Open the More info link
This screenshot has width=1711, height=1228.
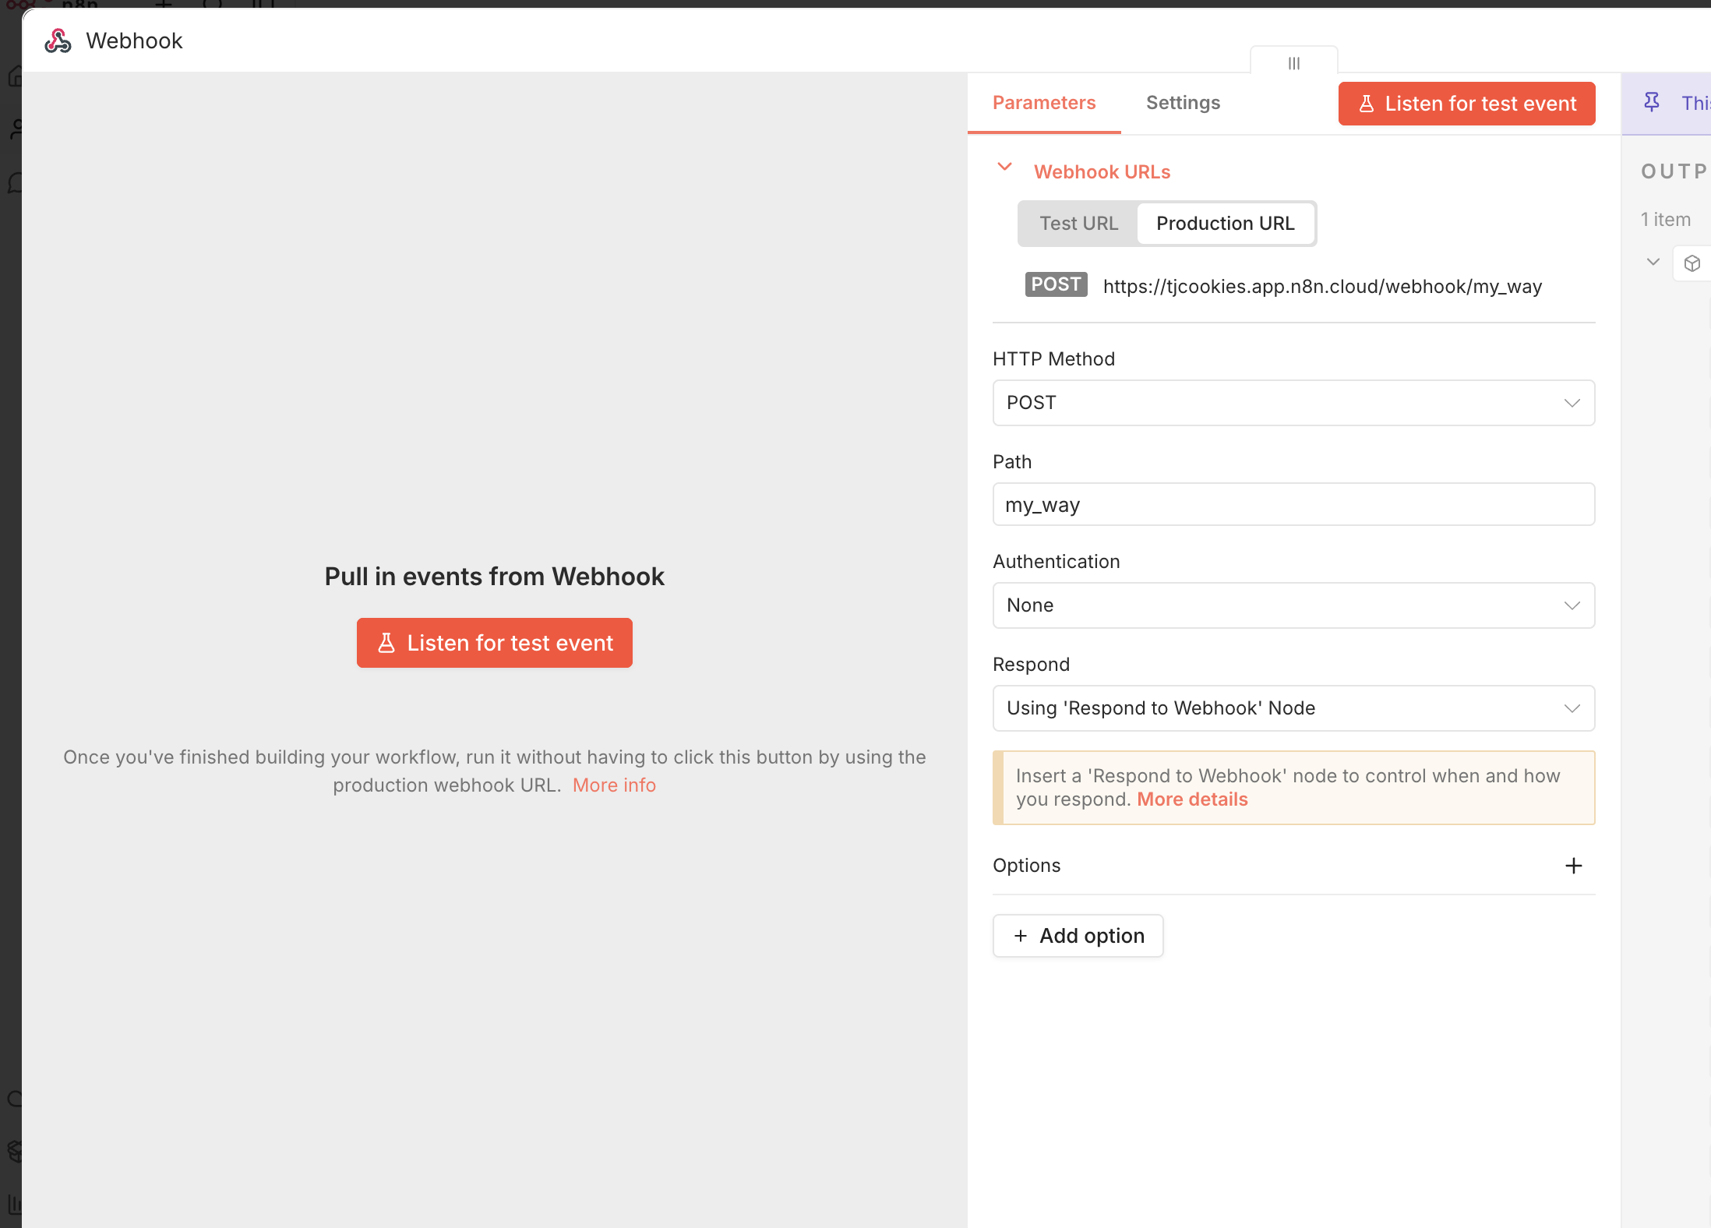tap(614, 785)
